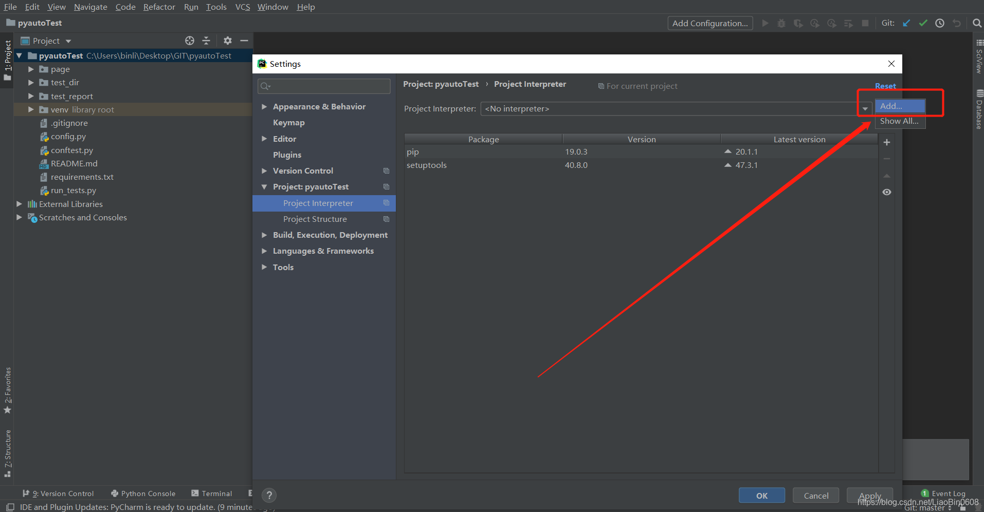
Task: Click the Git revert icon
Action: tap(956, 23)
